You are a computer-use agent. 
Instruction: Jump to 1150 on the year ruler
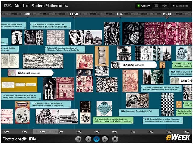[x=74, y=14]
